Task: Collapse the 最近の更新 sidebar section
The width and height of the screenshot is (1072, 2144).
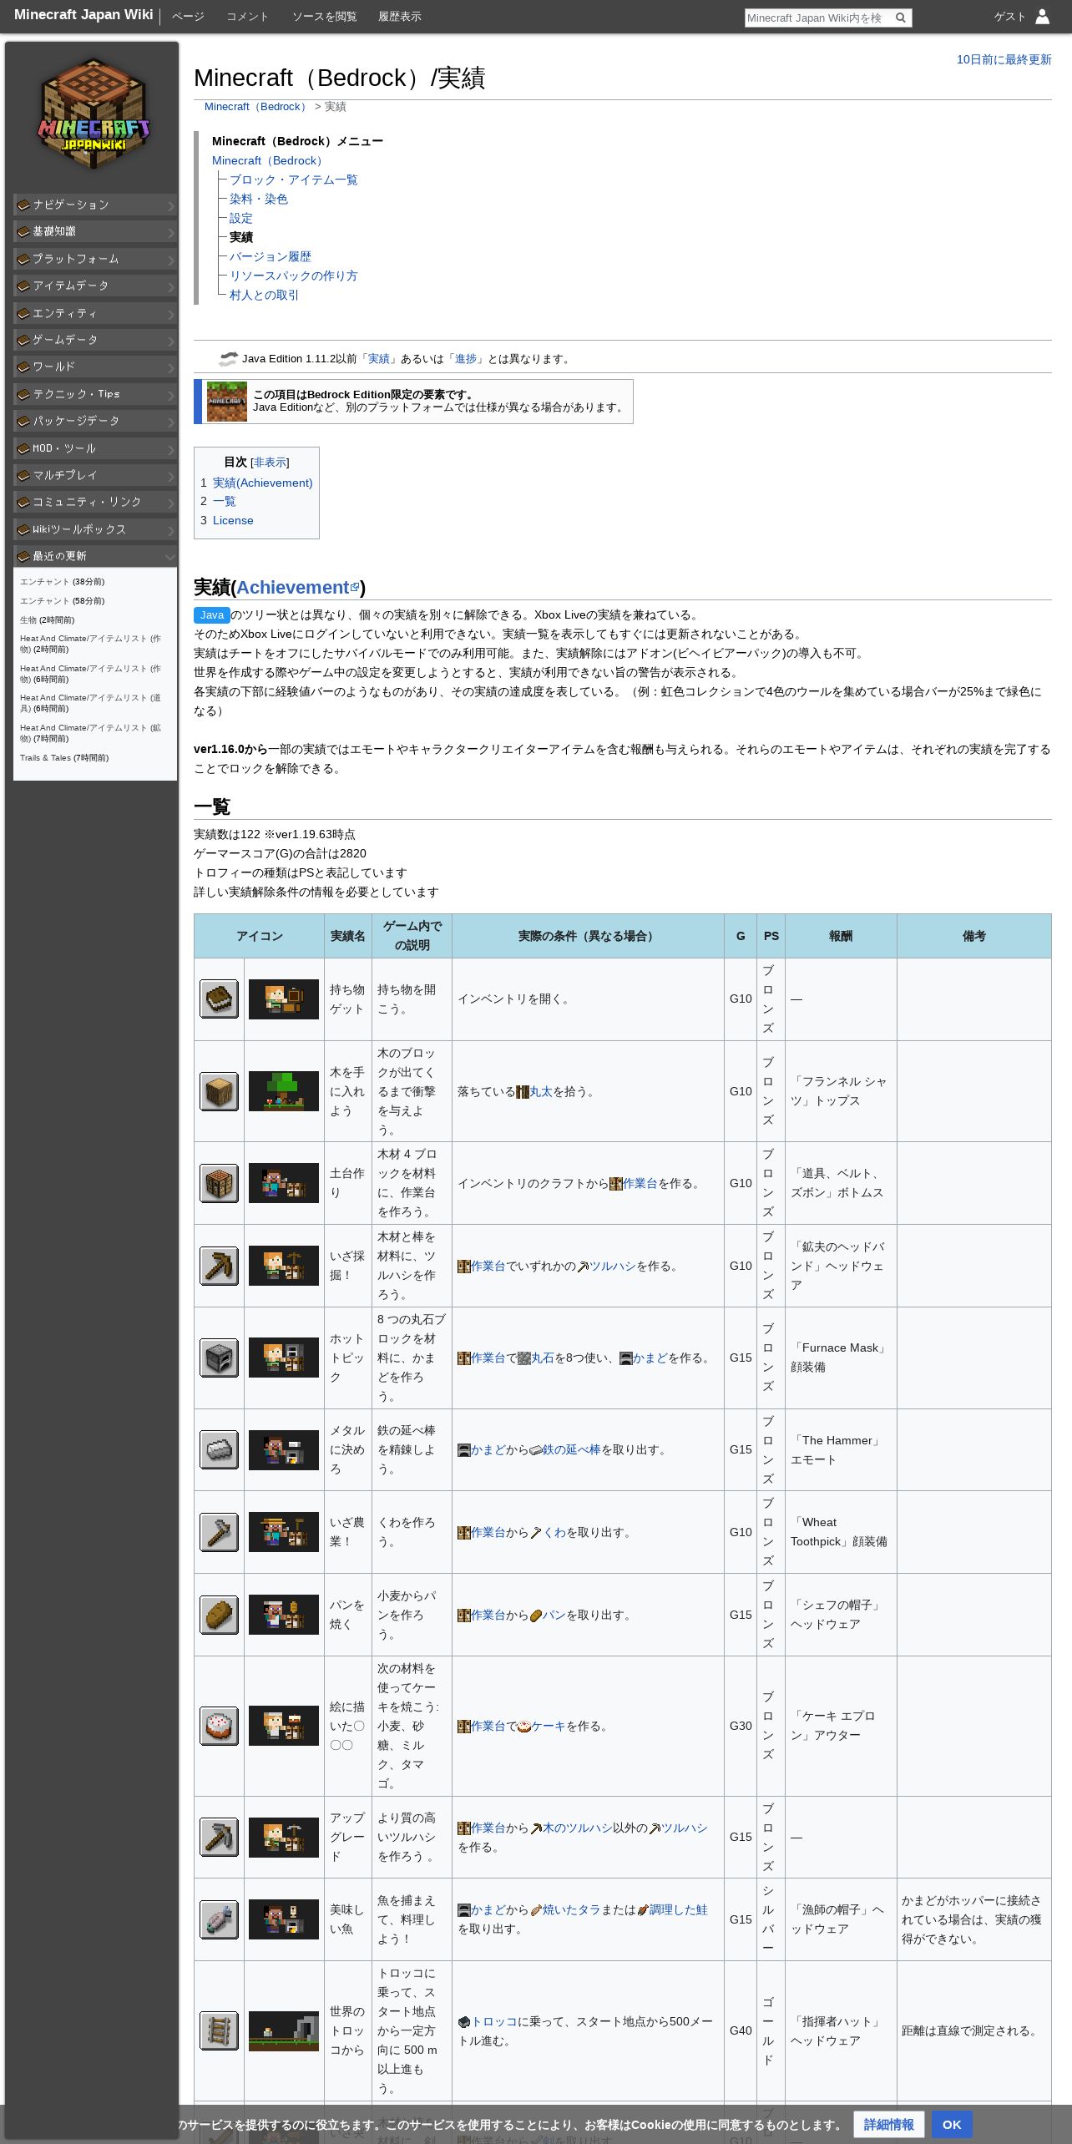Action: pos(95,556)
